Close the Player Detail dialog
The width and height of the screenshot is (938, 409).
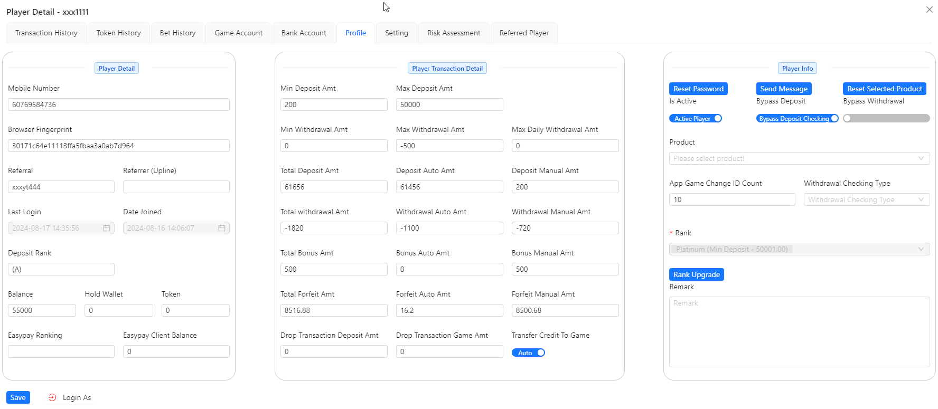click(929, 9)
